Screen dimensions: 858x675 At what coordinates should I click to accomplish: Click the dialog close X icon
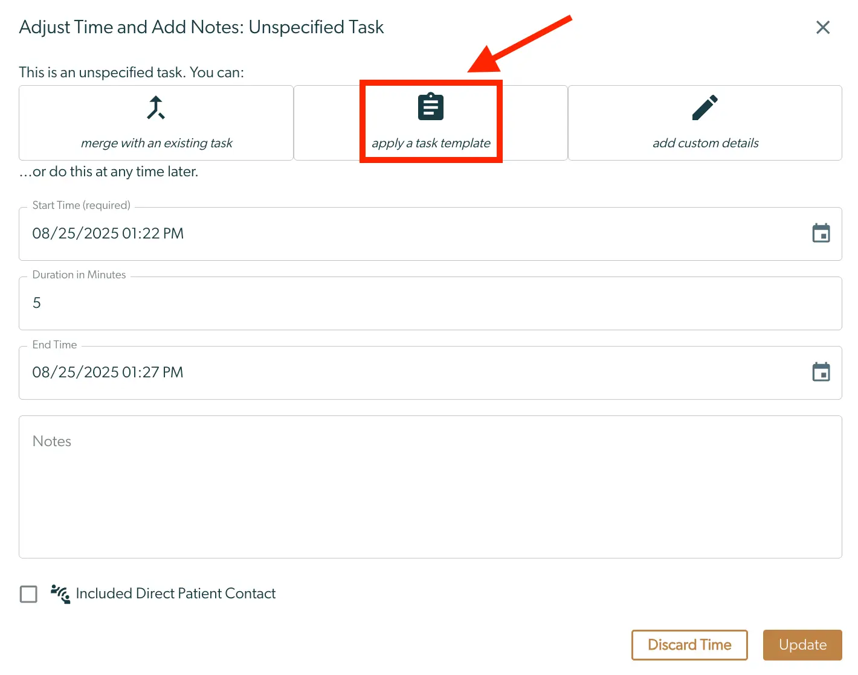point(823,27)
